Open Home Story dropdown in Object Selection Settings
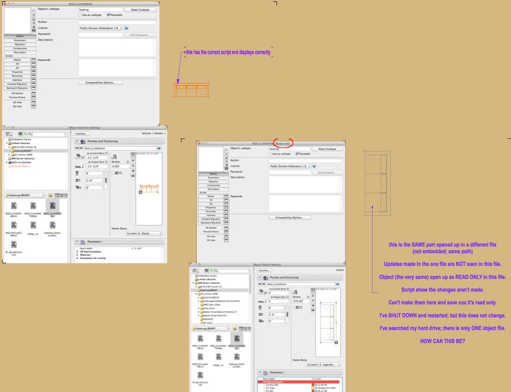The height and width of the screenshot is (392, 511). [x=144, y=234]
